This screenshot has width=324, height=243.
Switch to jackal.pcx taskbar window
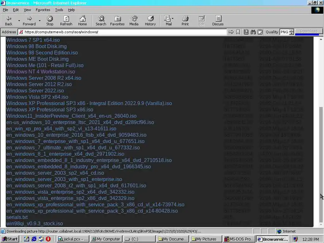point(73,239)
